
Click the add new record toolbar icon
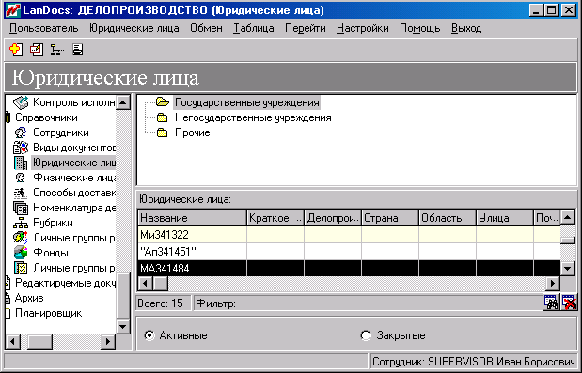[16, 49]
